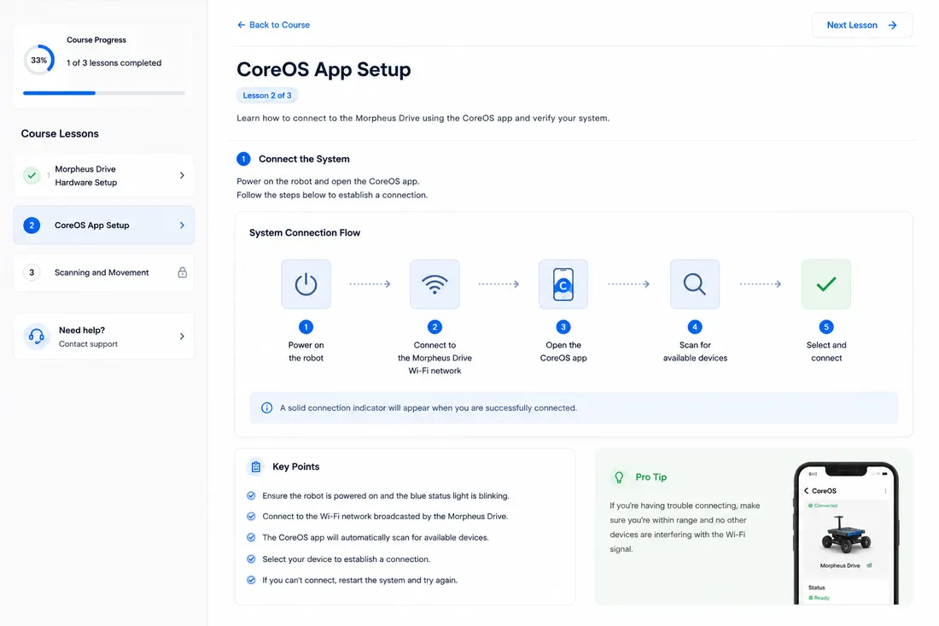This screenshot has width=939, height=626.
Task: Select the Wi-Fi network step icon
Action: pyautogui.click(x=435, y=284)
